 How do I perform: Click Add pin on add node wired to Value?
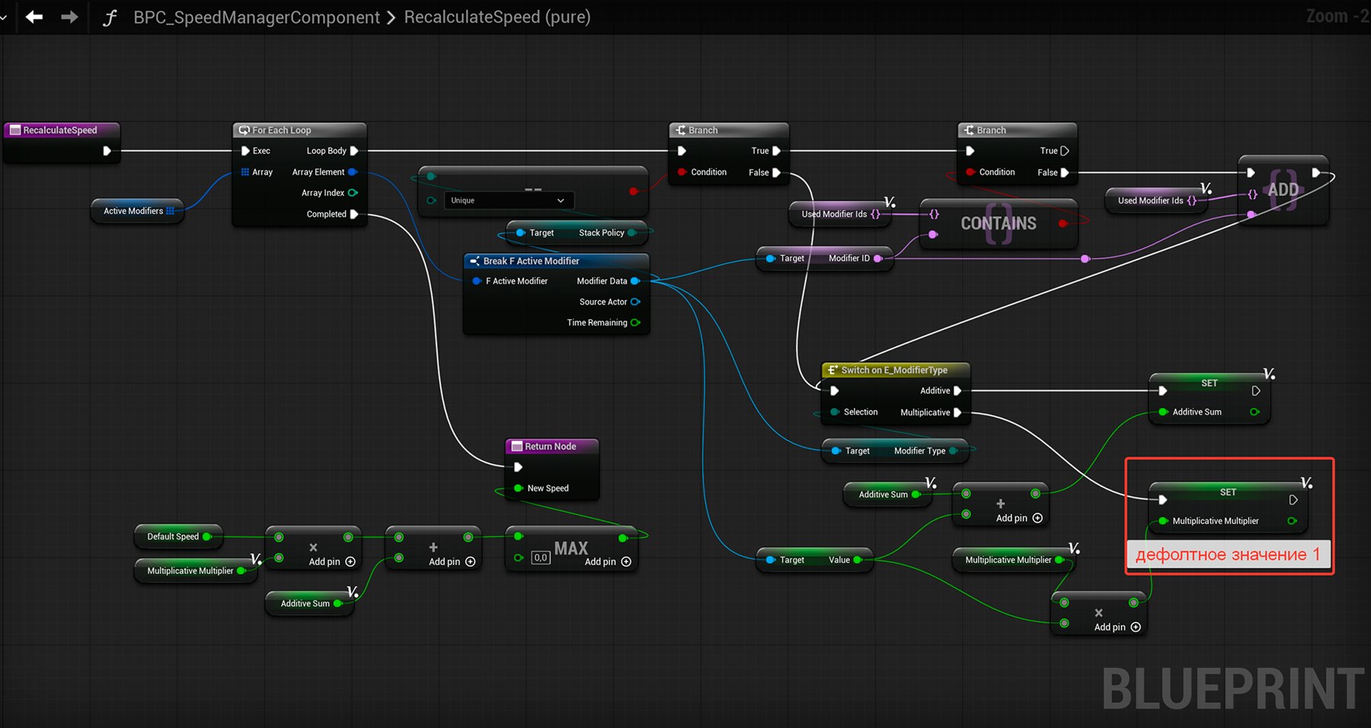tap(1019, 518)
